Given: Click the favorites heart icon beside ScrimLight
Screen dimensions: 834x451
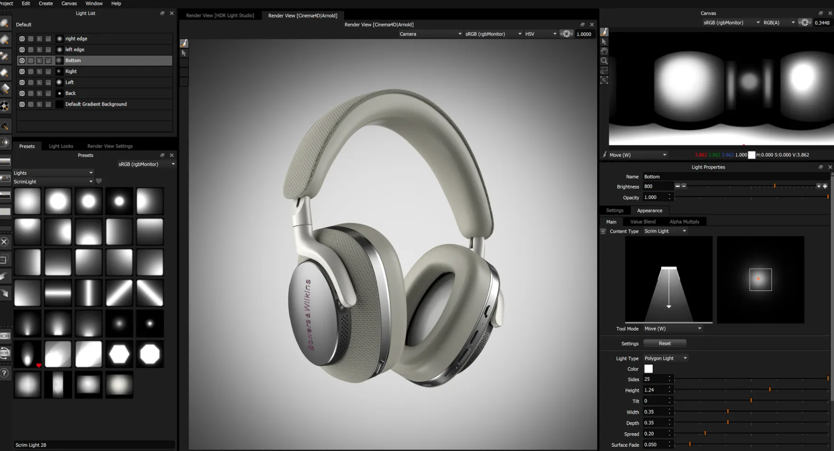Looking at the screenshot, I should click(x=99, y=181).
